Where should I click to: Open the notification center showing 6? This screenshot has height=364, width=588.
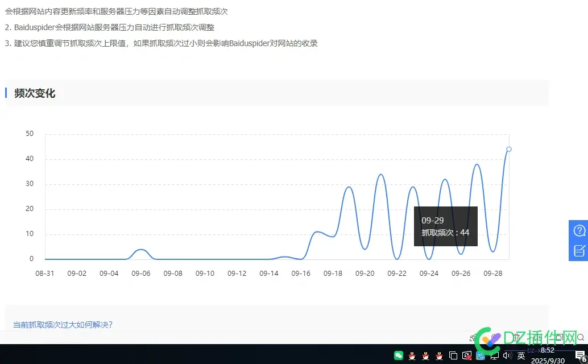tap(579, 356)
